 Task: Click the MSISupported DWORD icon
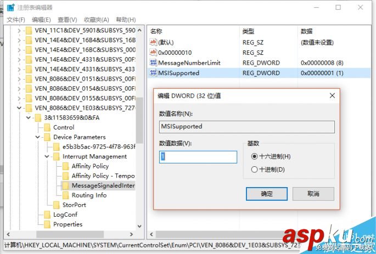(x=153, y=73)
